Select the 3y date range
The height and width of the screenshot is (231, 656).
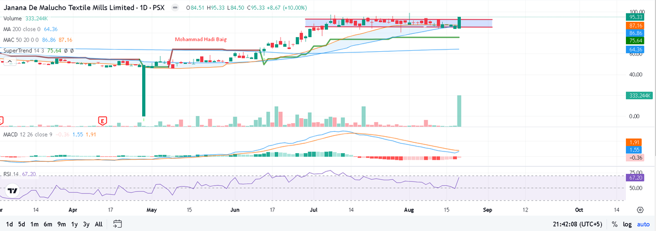[86, 224]
